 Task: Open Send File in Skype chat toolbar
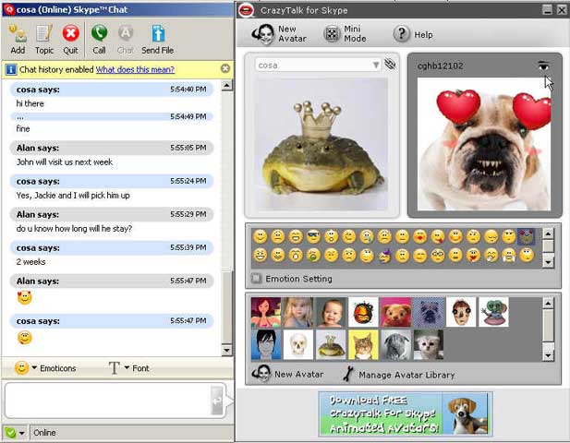pyautogui.click(x=157, y=39)
